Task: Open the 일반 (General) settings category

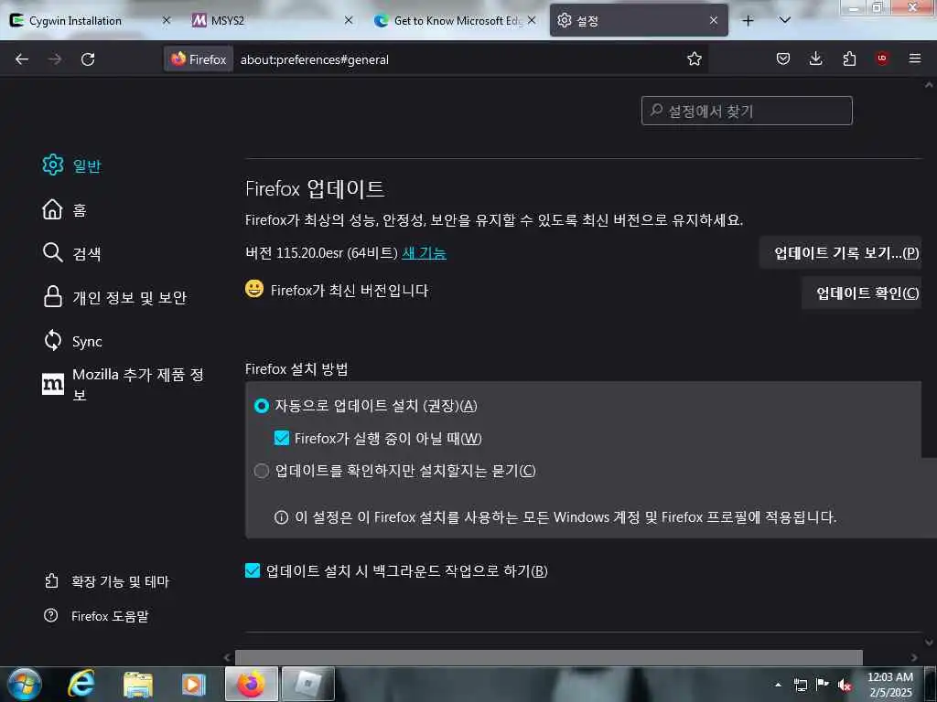Action: point(71,165)
